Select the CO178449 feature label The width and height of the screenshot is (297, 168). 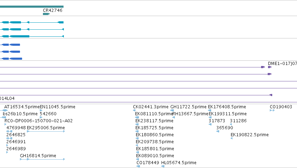click(148, 163)
